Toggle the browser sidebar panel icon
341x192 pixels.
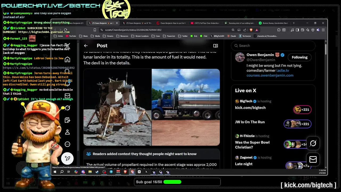297,30
